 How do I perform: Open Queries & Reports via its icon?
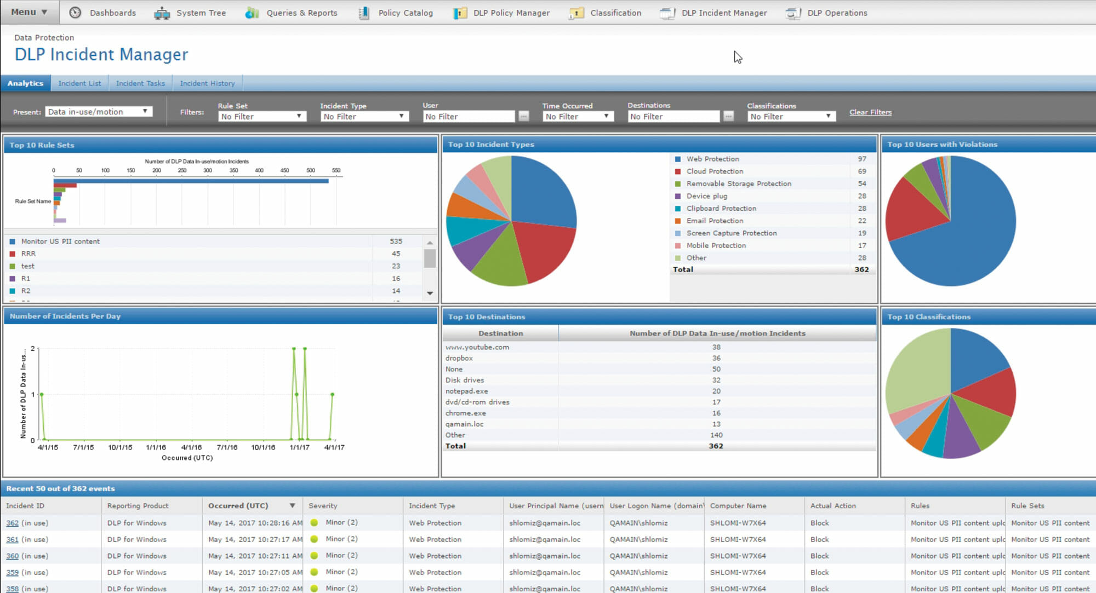click(252, 12)
